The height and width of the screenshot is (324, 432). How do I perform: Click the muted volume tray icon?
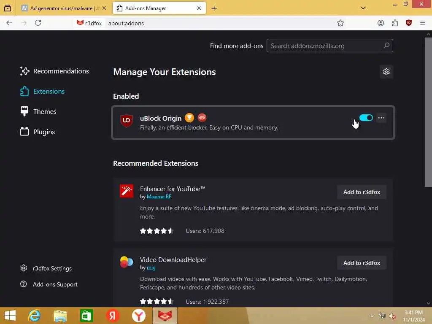392,316
